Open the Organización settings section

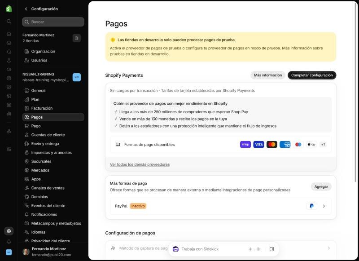click(x=53, y=51)
